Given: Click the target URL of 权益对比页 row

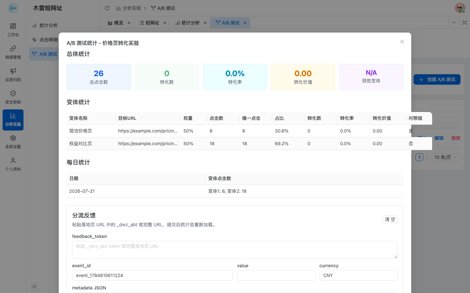Looking at the screenshot, I should (148, 144).
